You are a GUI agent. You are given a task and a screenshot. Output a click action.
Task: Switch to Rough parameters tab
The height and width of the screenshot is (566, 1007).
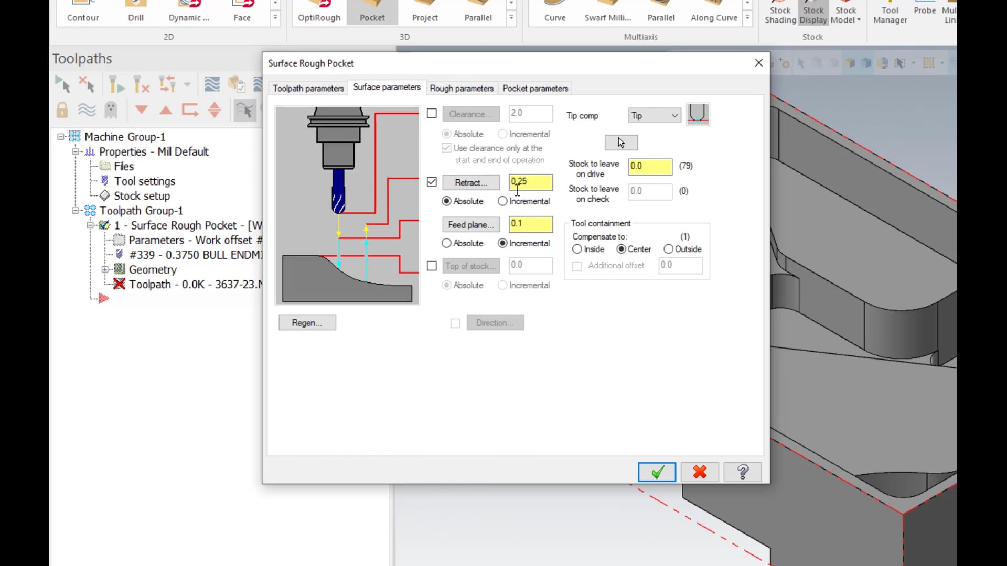coord(462,88)
